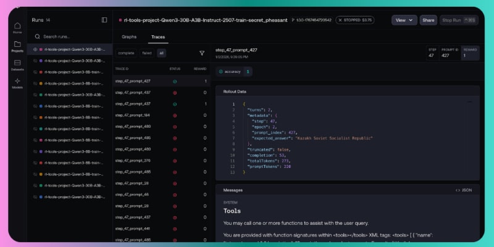This screenshot has width=494, height=247.
Task: Select trace row step_47_prompt_46
Action: (161, 195)
